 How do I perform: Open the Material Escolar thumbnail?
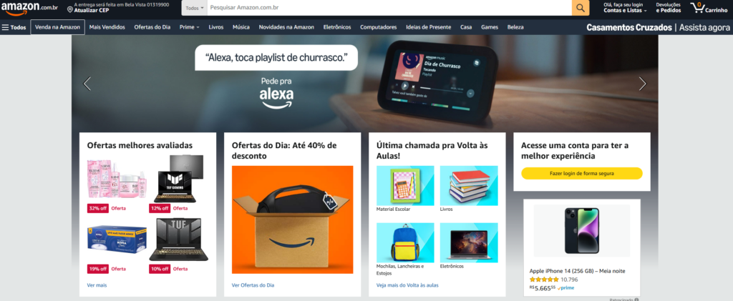(x=405, y=186)
